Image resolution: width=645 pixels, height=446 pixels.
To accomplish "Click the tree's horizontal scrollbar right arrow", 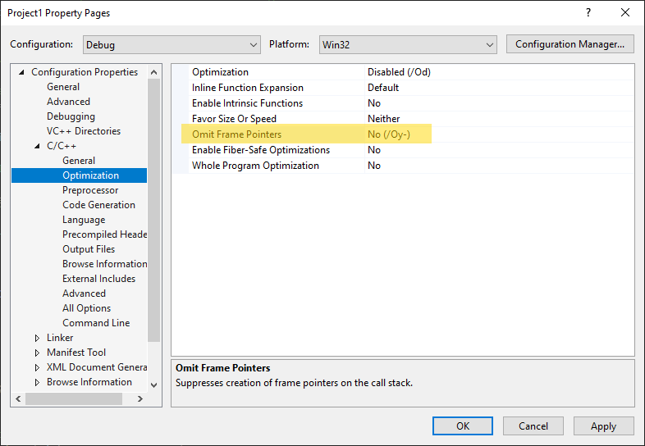I will tap(140, 398).
